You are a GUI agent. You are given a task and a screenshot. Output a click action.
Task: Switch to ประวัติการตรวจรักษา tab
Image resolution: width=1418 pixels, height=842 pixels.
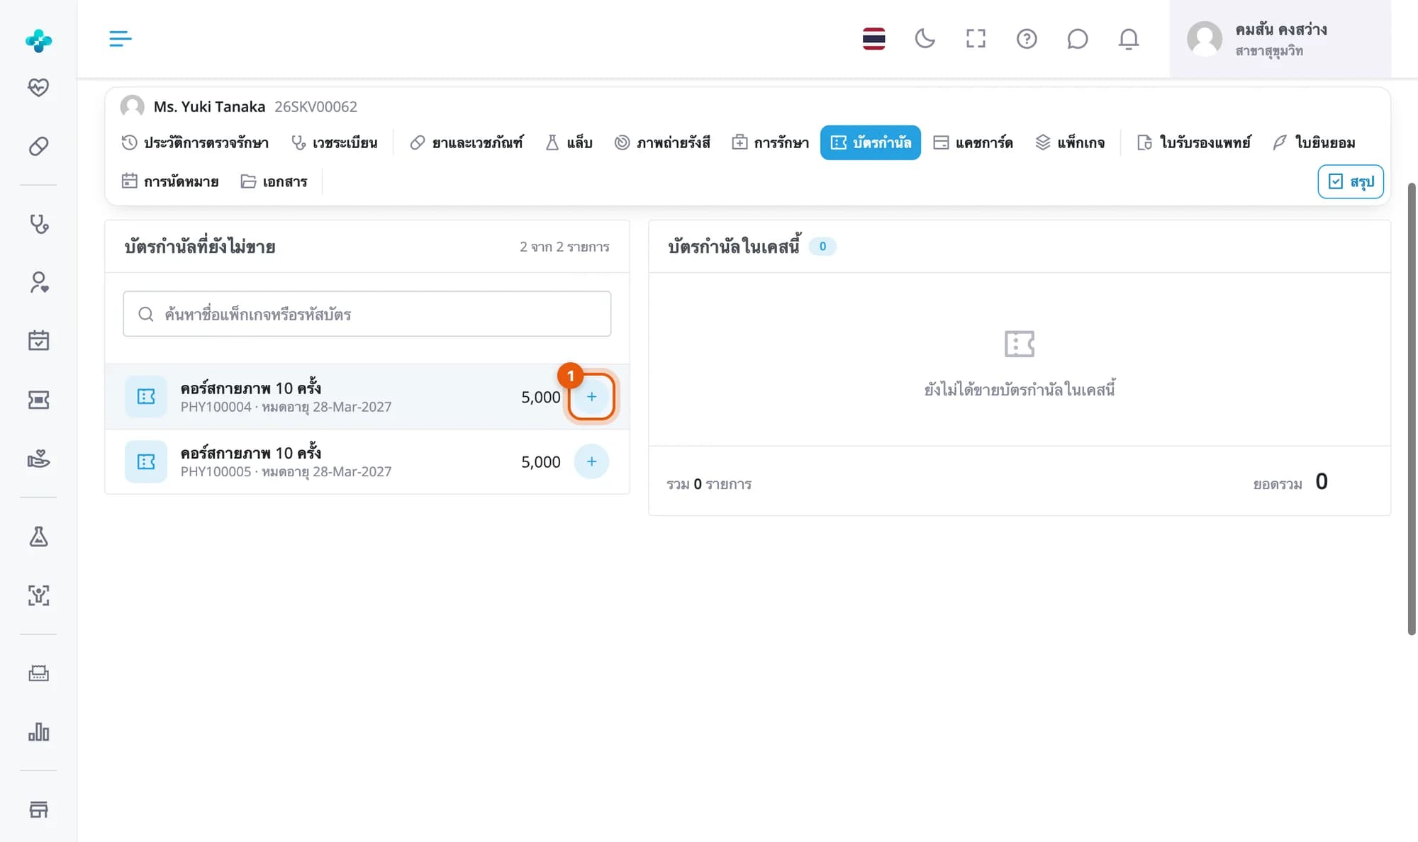tap(195, 142)
